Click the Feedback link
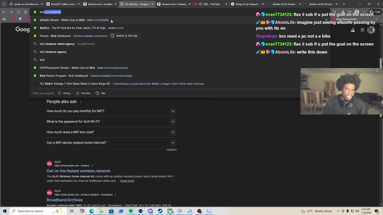Image resolution: width=383 pixels, height=215 pixels. tap(171, 149)
